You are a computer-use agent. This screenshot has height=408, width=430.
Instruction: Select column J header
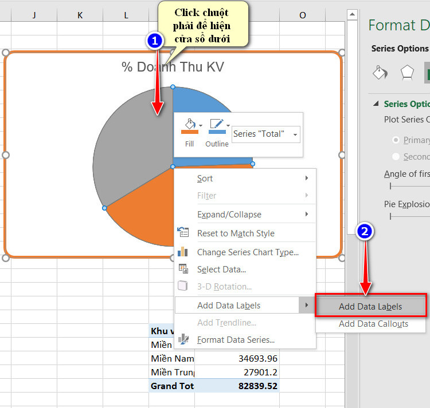tap(34, 15)
